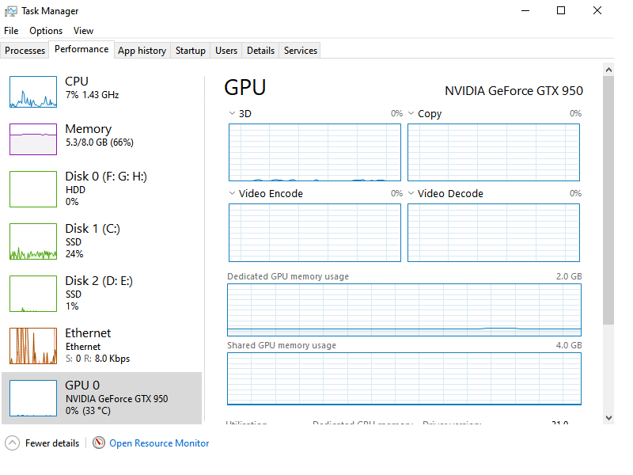Open the Video Decode engine dropdown
The width and height of the screenshot is (633, 475).
click(411, 194)
